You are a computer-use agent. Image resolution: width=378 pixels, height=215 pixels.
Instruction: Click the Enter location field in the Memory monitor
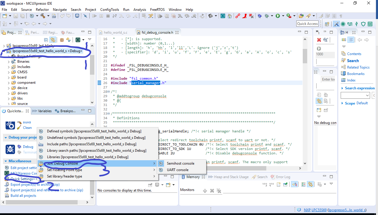click(328, 79)
